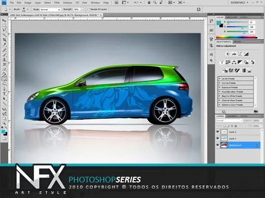The image size is (265, 198).
Task: Add a Levels adjustment
Action: click(234, 54)
